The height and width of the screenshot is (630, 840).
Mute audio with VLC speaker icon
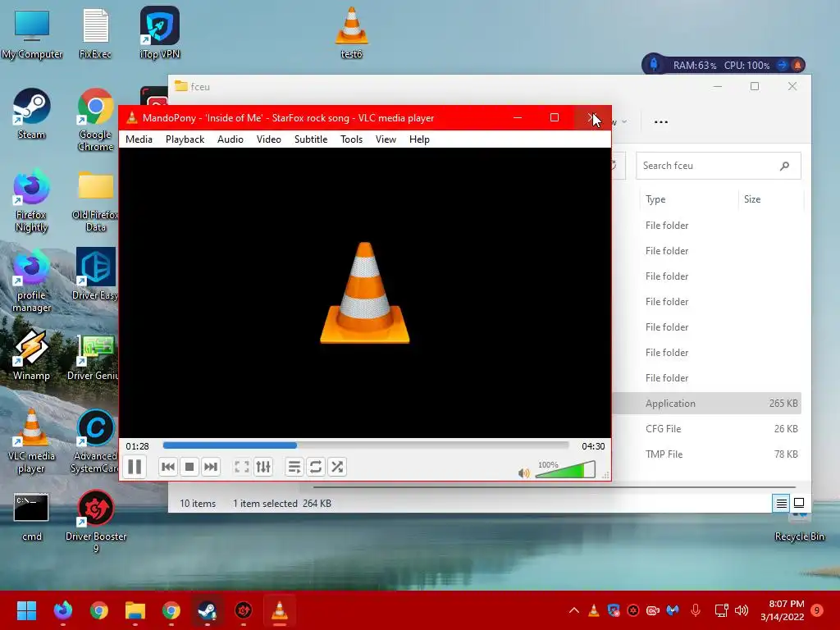tap(524, 472)
